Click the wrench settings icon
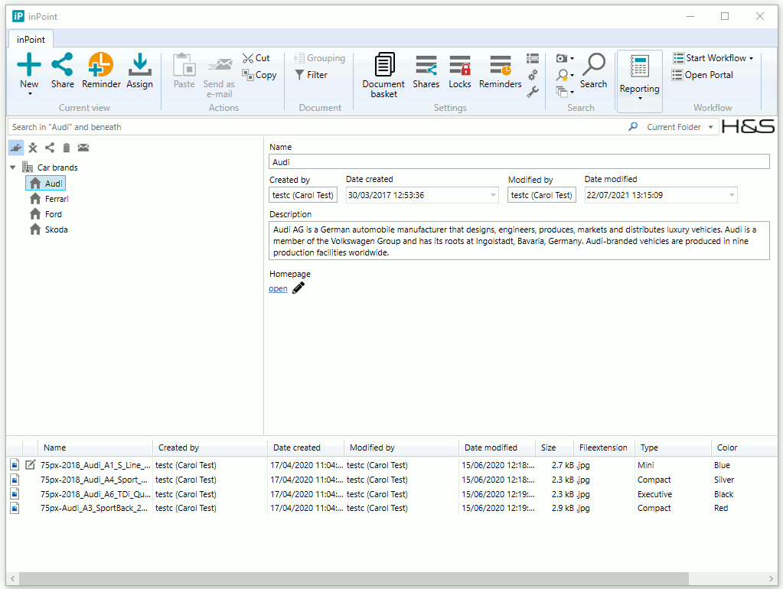 click(x=533, y=91)
